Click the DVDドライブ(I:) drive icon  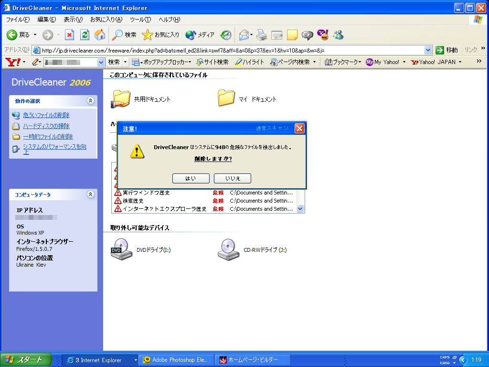121,249
